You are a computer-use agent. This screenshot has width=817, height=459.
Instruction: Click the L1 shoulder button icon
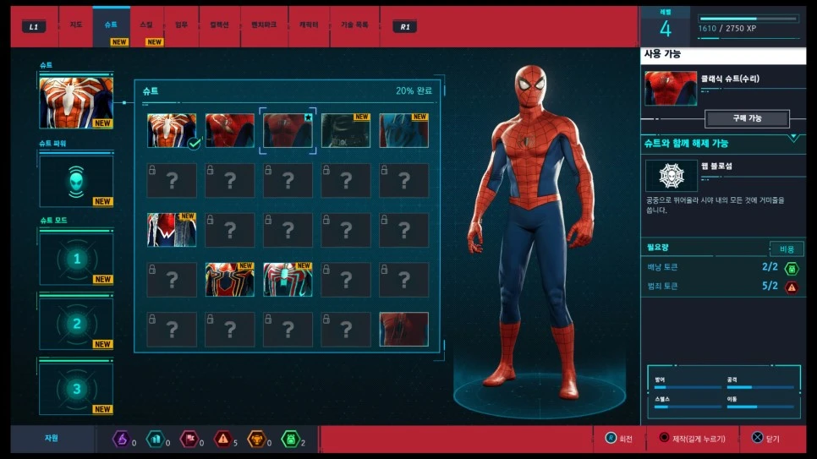[34, 26]
